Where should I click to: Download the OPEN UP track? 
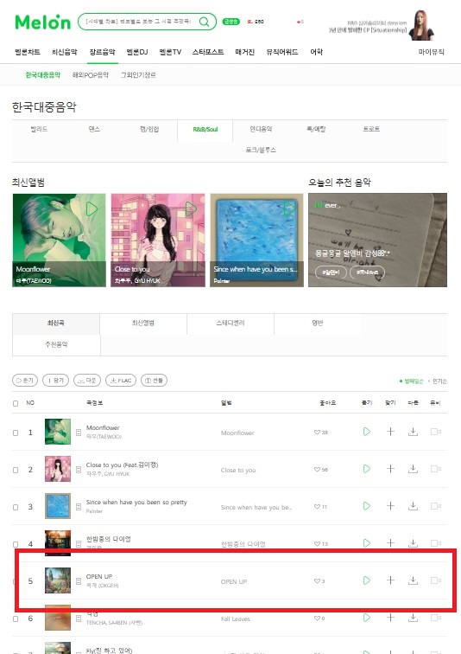[413, 580]
